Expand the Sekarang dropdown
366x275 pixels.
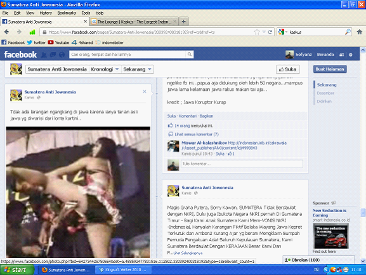[137, 69]
